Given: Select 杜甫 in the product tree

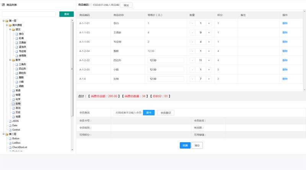Looking at the screenshot, I should 21,38.
